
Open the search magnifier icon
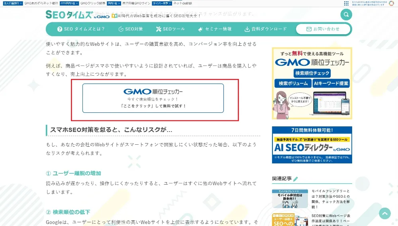[x=346, y=14]
